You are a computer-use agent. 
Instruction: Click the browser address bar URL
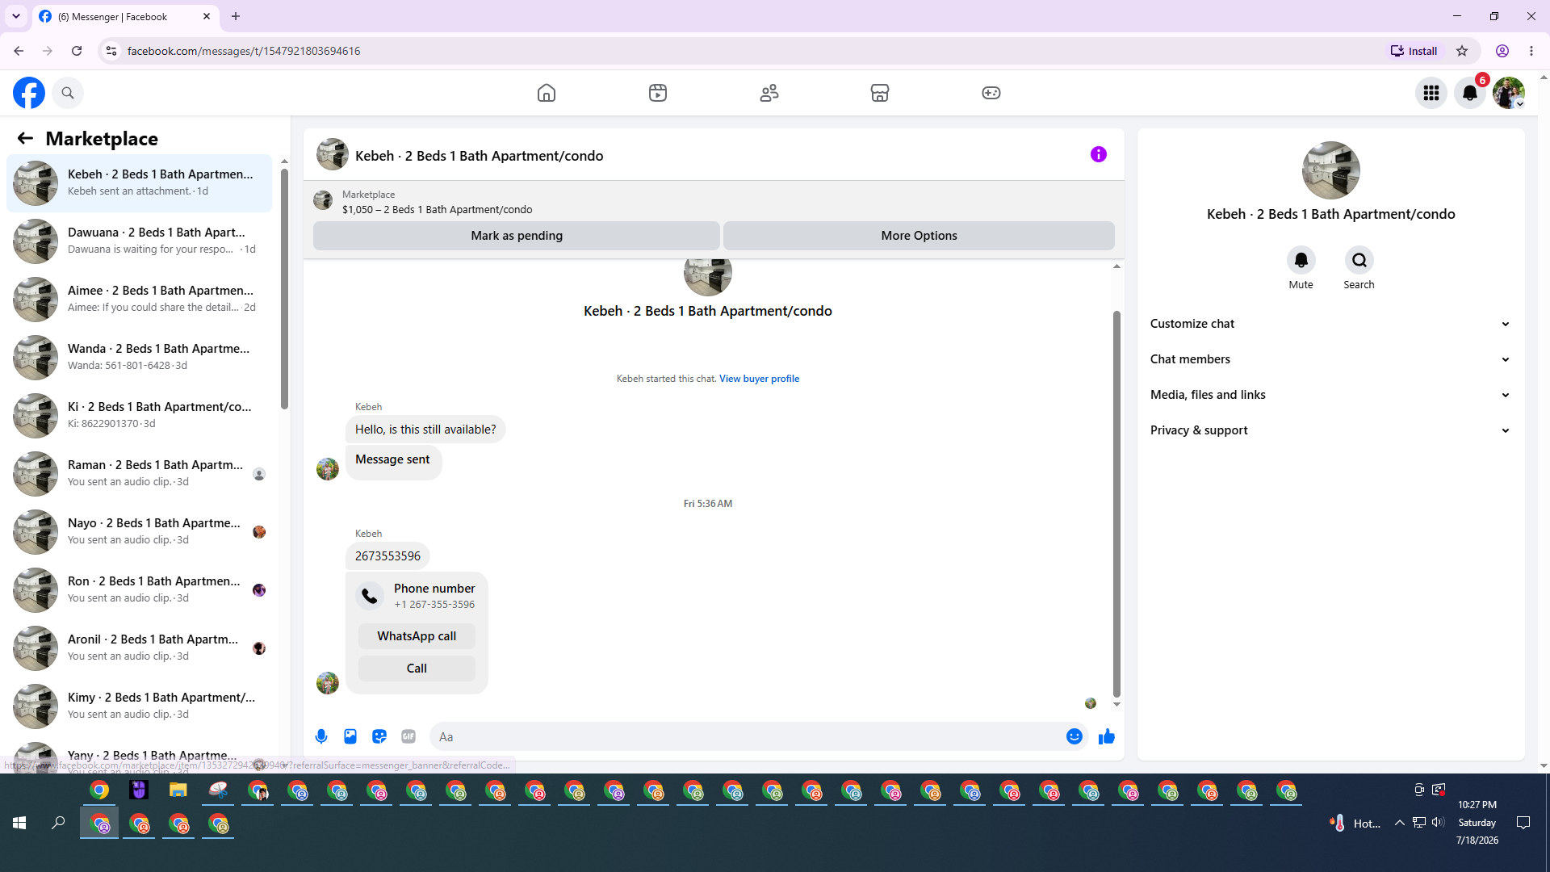244,51
